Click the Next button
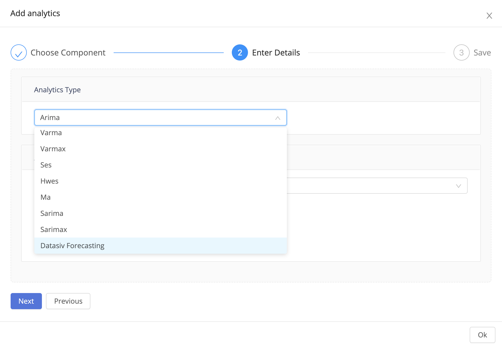The image size is (502, 346). click(x=26, y=301)
